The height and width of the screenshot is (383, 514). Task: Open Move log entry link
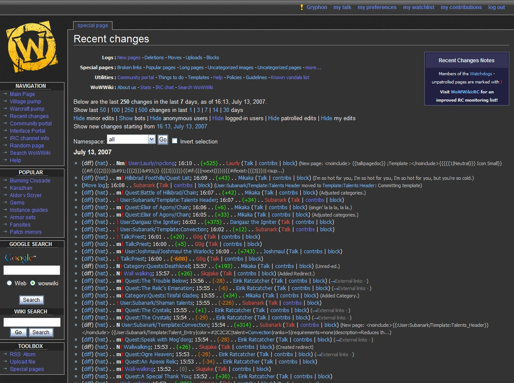click(95, 185)
